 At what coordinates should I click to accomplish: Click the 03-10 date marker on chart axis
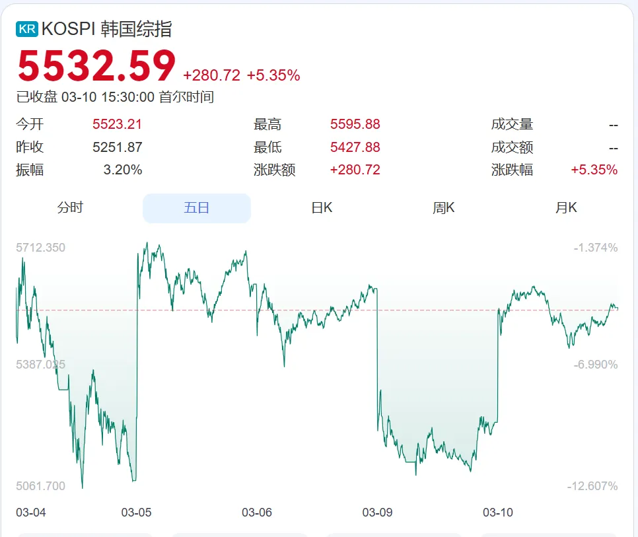tap(498, 513)
